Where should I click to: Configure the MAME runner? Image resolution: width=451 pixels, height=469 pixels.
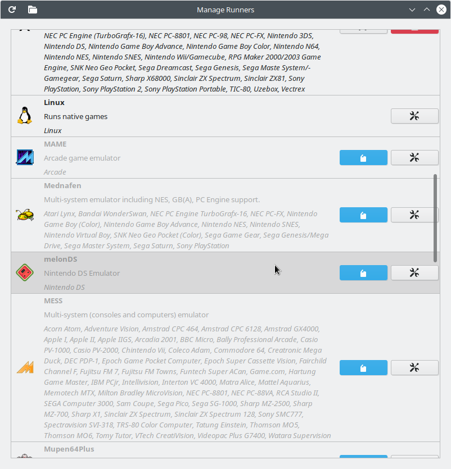tap(414, 158)
